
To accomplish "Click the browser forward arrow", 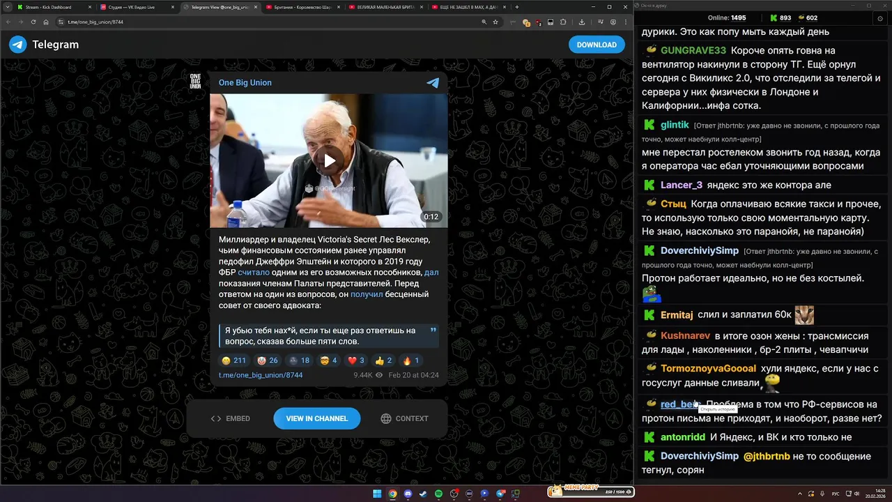I will click(21, 22).
